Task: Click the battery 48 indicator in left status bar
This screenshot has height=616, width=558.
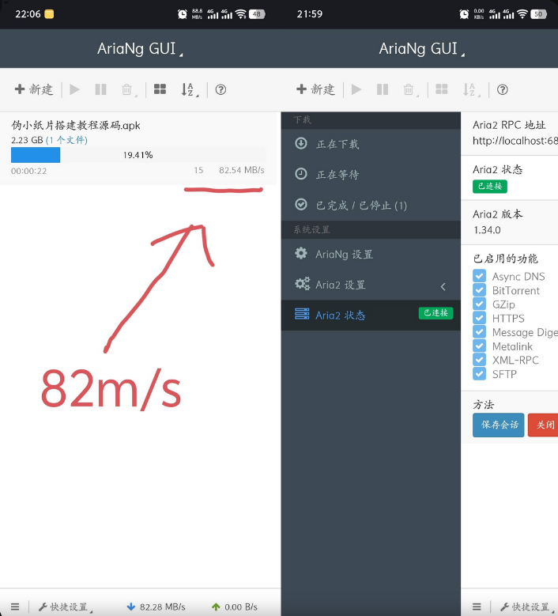Action: [257, 14]
